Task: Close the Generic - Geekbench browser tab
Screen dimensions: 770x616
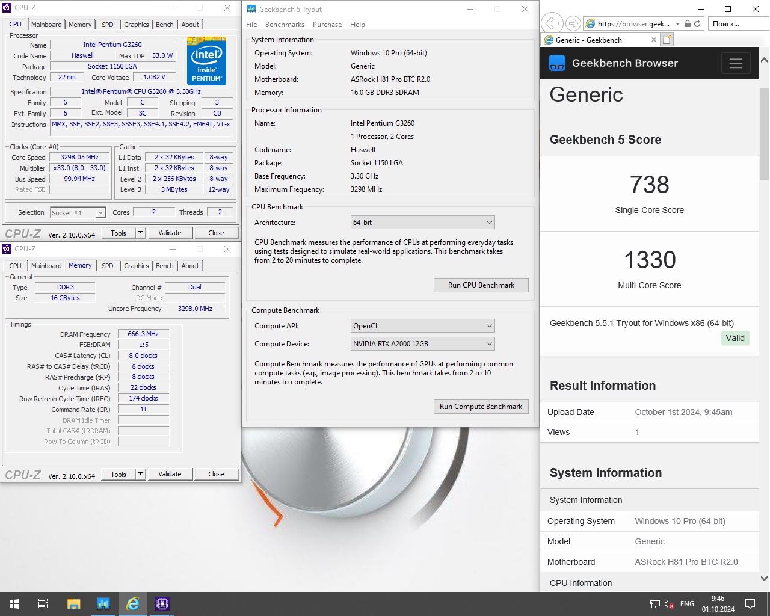Action: (x=654, y=40)
